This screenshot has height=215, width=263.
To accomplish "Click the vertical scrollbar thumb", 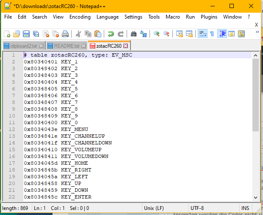I will [255, 95].
